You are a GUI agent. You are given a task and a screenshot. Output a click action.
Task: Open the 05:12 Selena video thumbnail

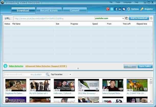[113, 85]
